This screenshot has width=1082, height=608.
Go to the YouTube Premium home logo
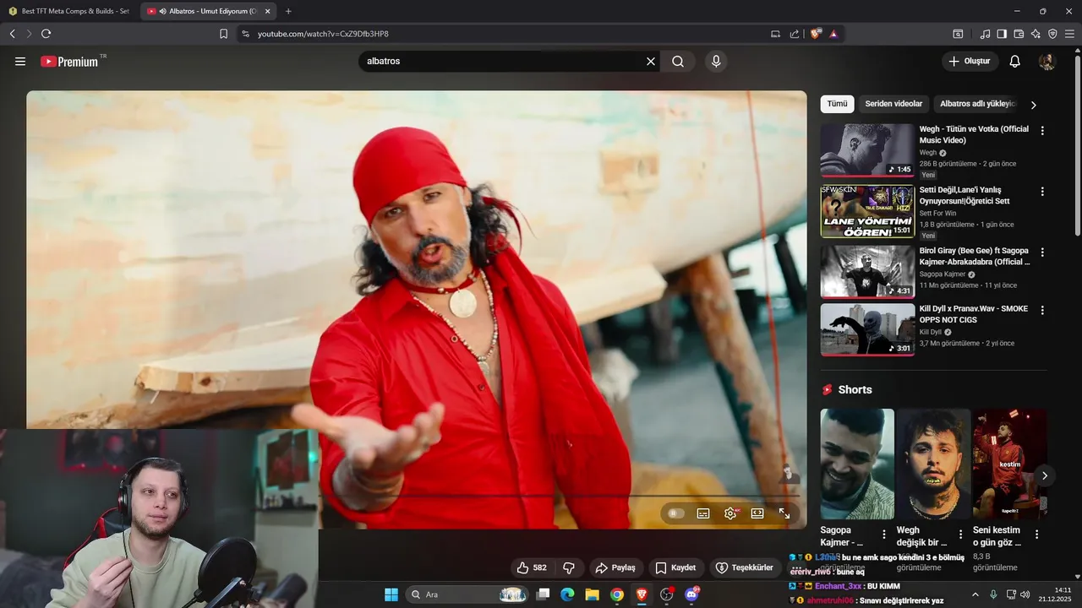(69, 62)
